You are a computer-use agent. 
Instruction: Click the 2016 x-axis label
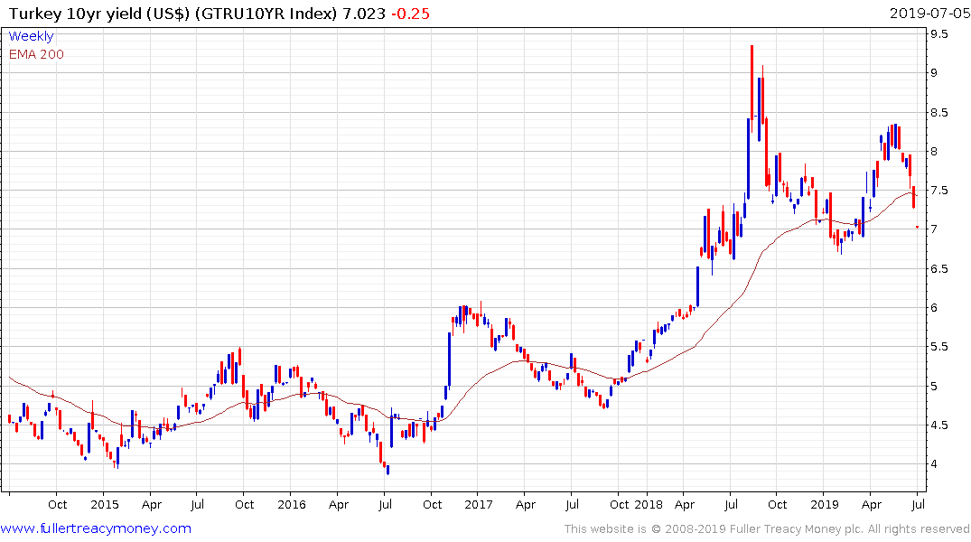[292, 504]
